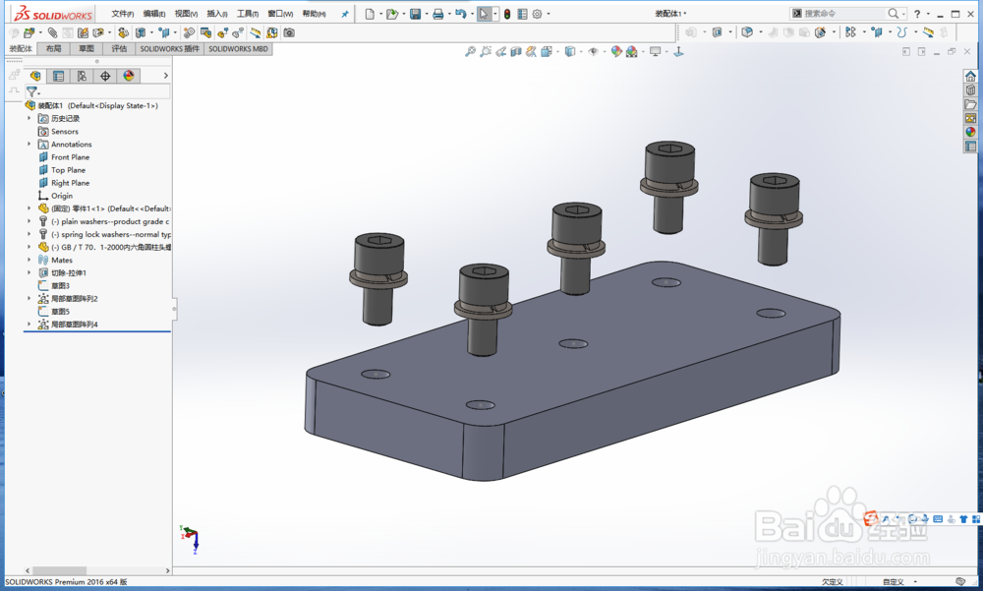The height and width of the screenshot is (591, 983).
Task: Open the 插入(I) menu
Action: coord(217,14)
